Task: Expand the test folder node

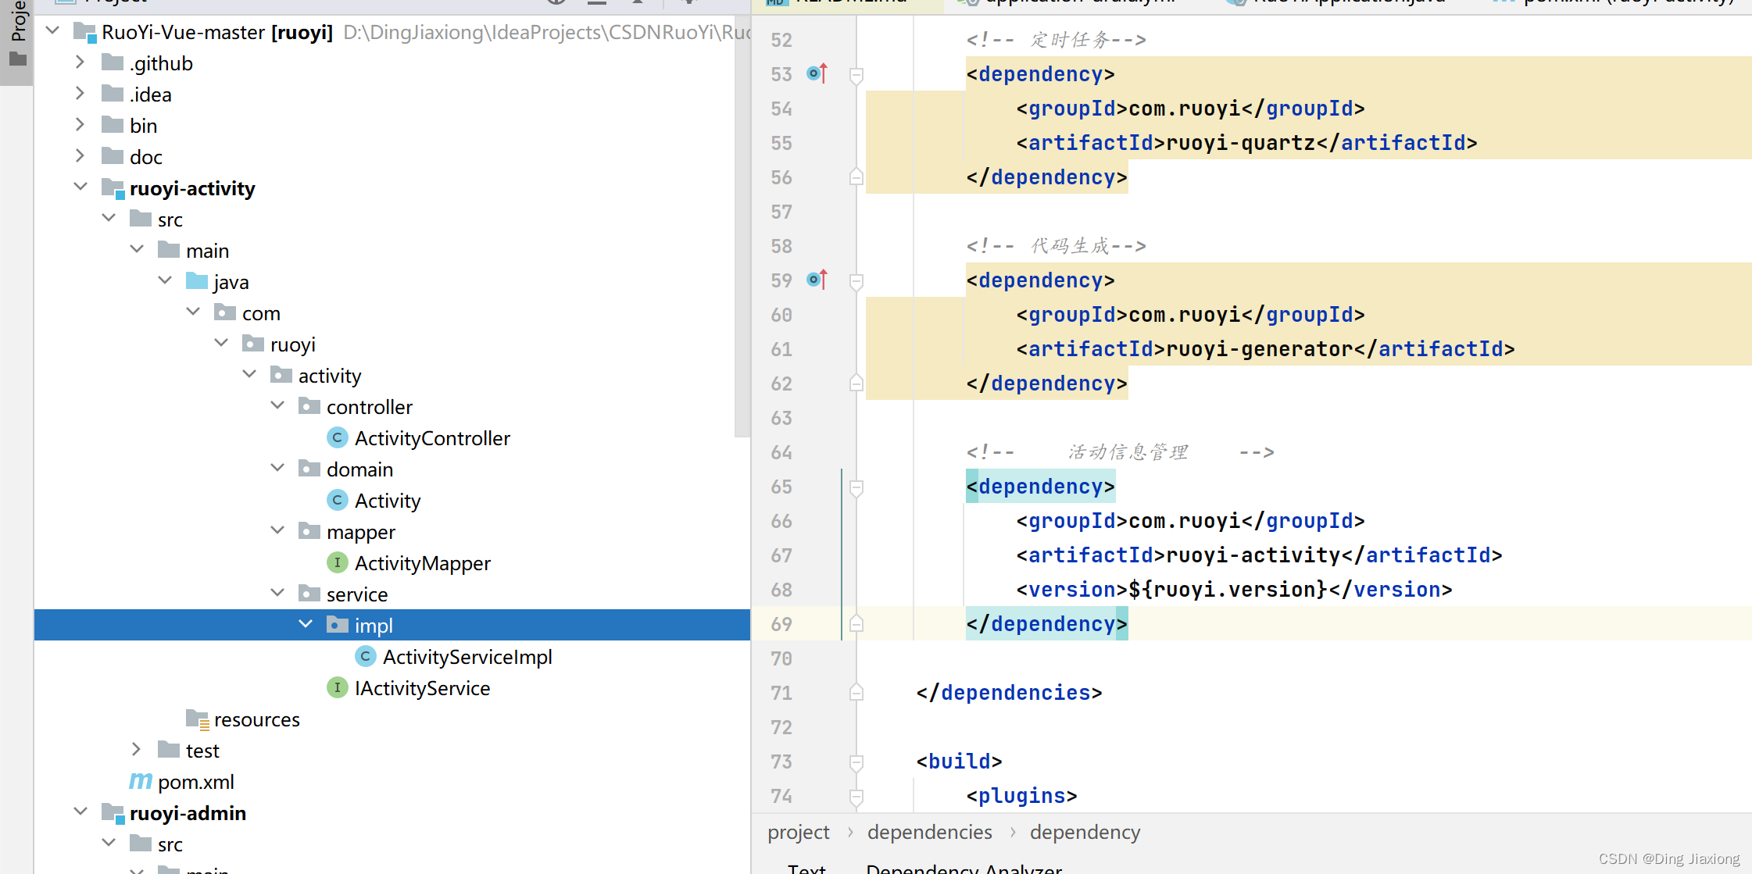Action: tap(137, 750)
